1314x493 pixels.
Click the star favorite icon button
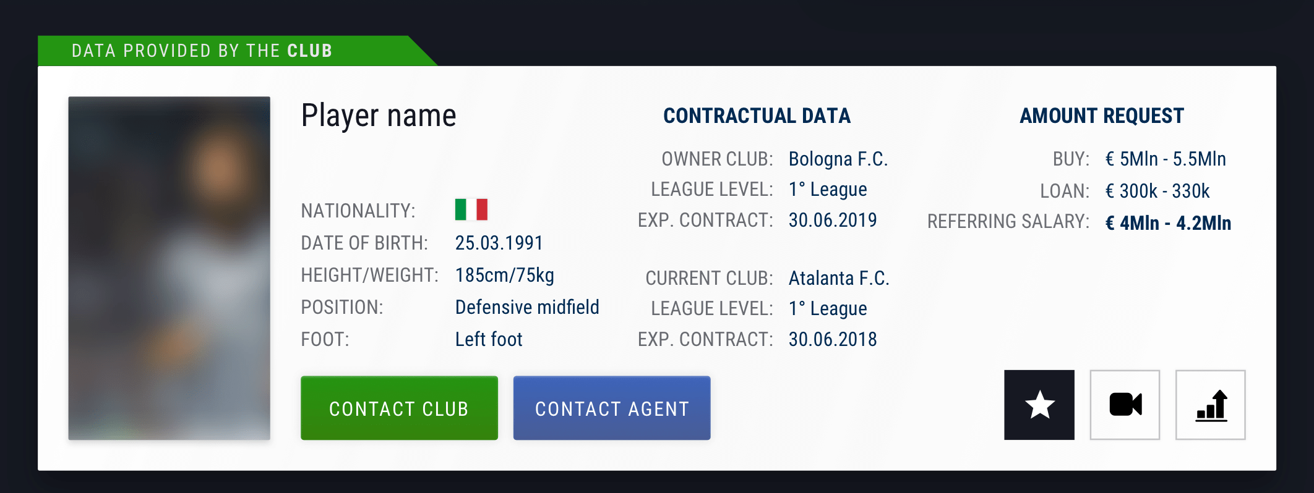1039,405
